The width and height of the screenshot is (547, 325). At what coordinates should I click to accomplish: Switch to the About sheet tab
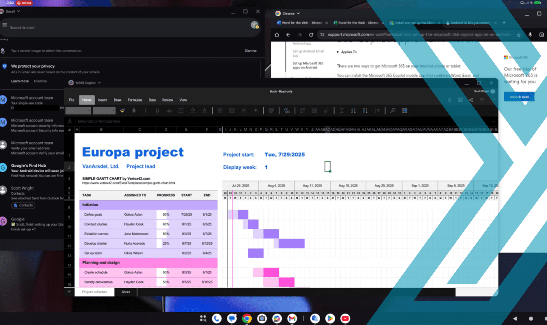126,292
